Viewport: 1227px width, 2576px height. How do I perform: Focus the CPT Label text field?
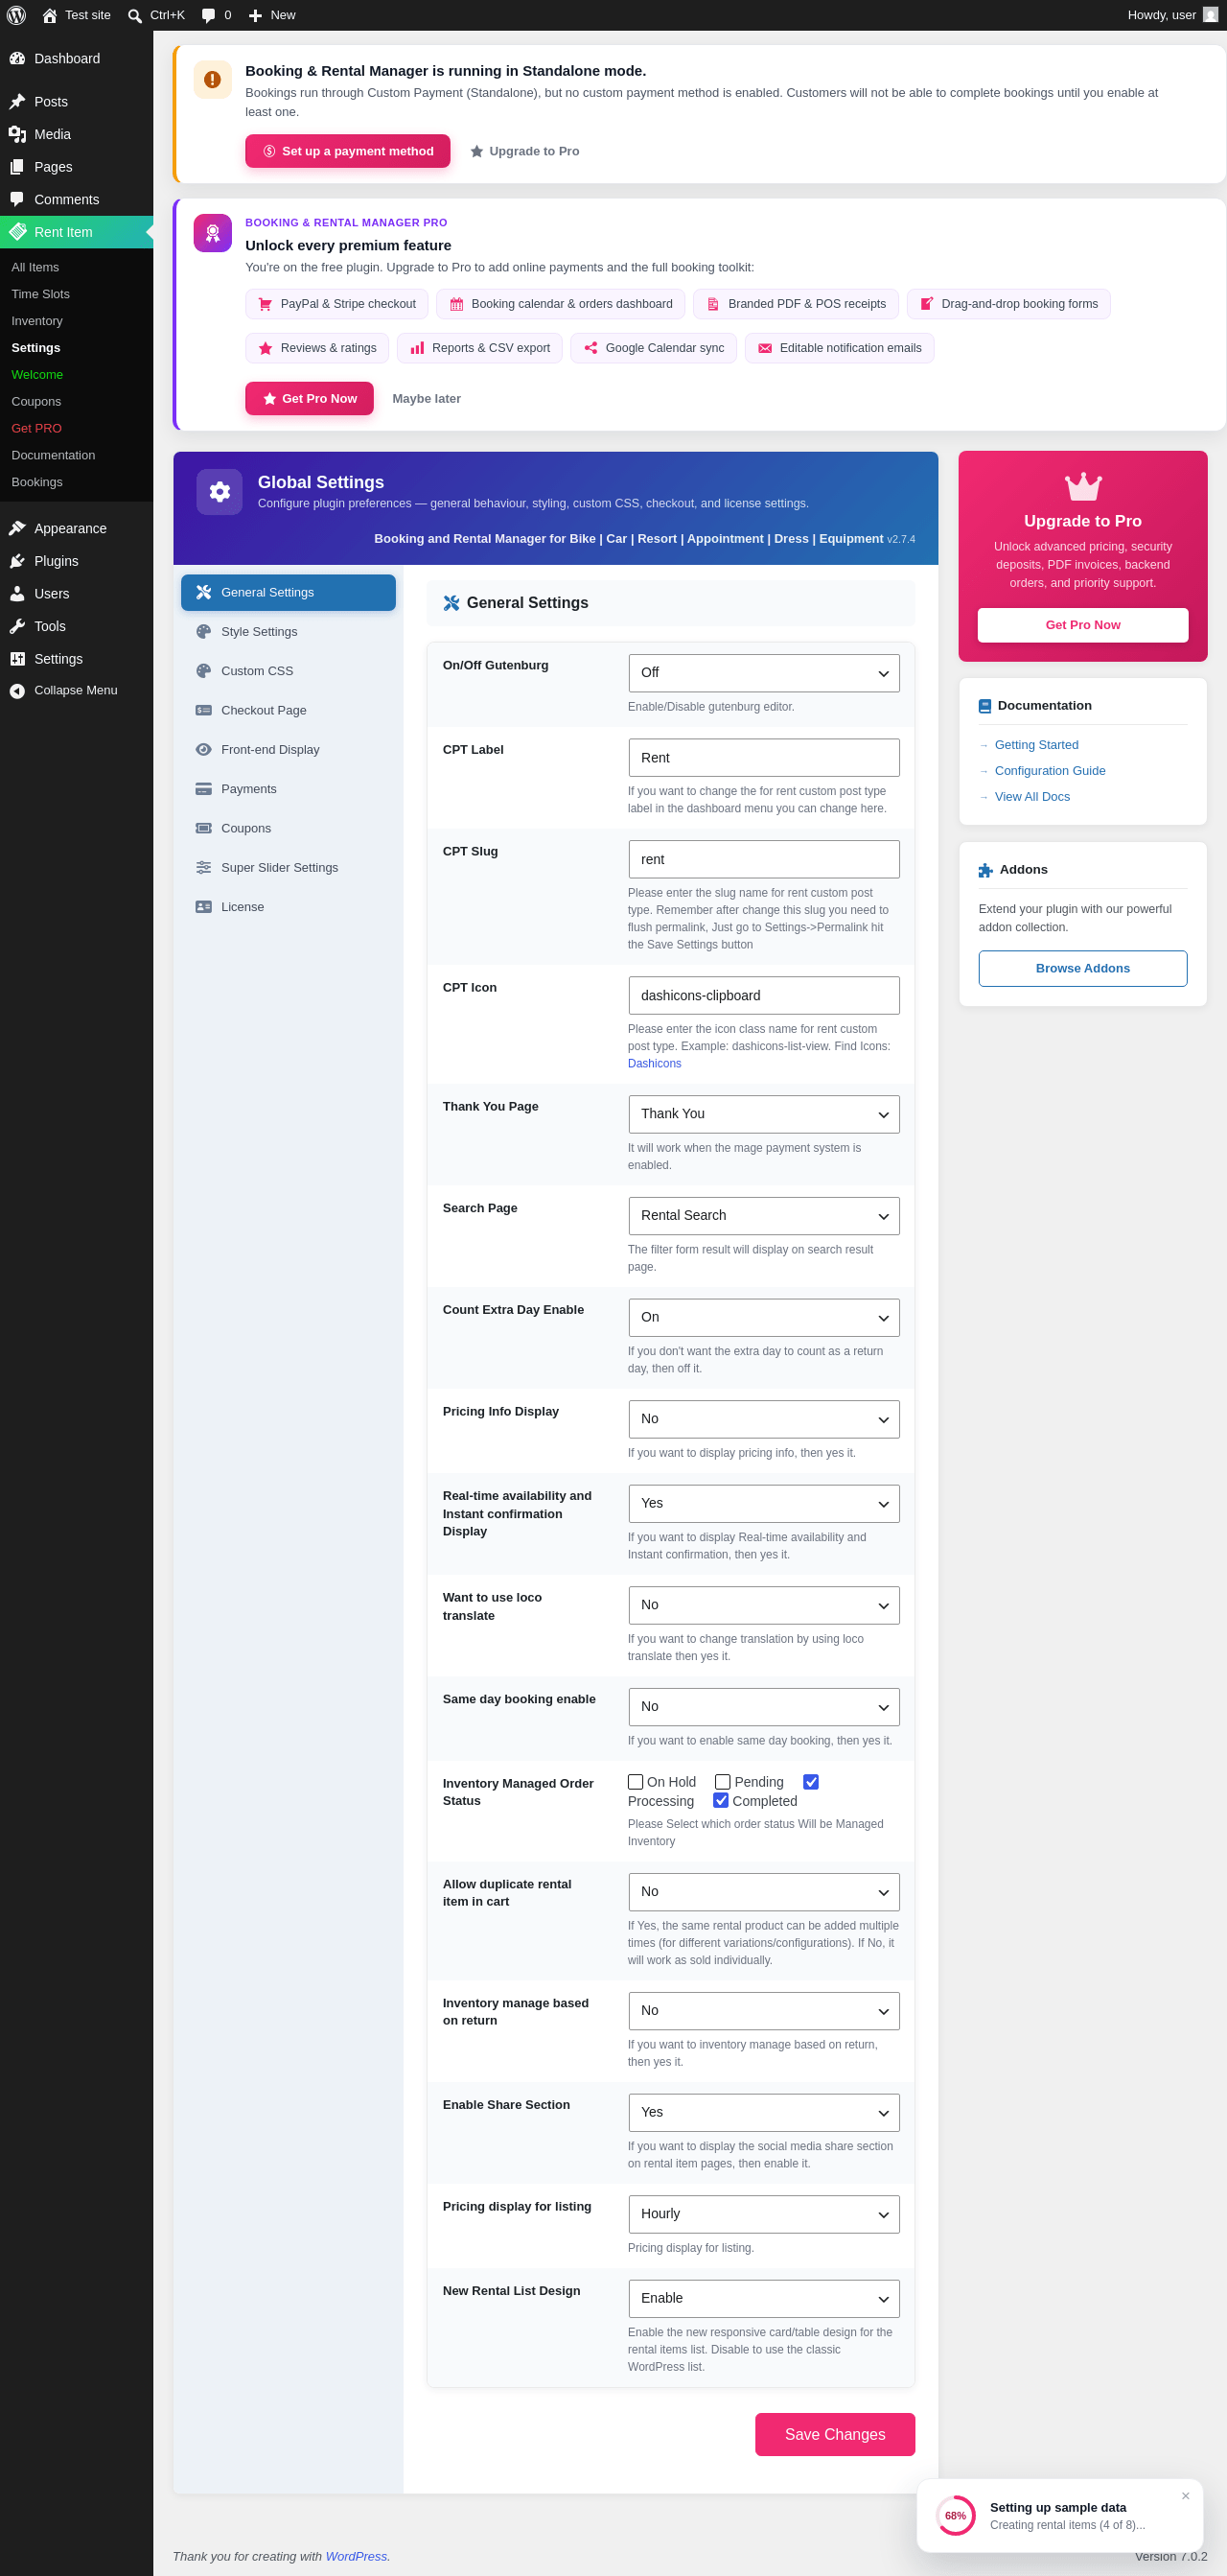coord(763,758)
